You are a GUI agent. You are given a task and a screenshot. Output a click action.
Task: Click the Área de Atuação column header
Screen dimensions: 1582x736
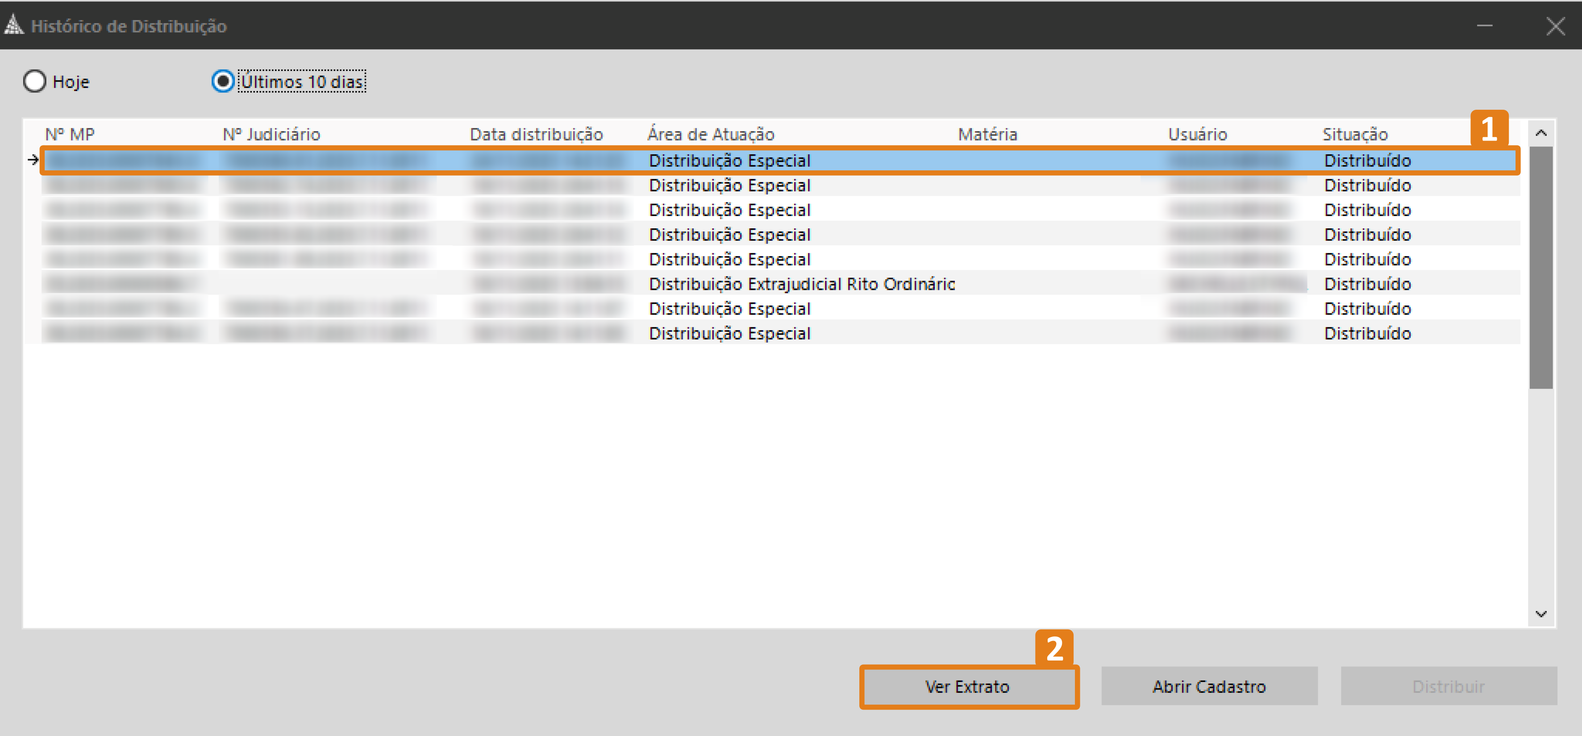[711, 134]
